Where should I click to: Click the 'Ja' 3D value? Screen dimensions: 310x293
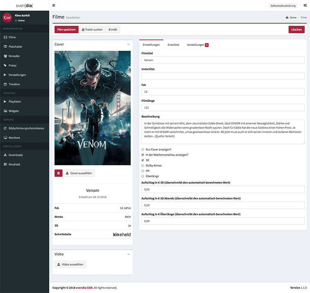coord(129,226)
